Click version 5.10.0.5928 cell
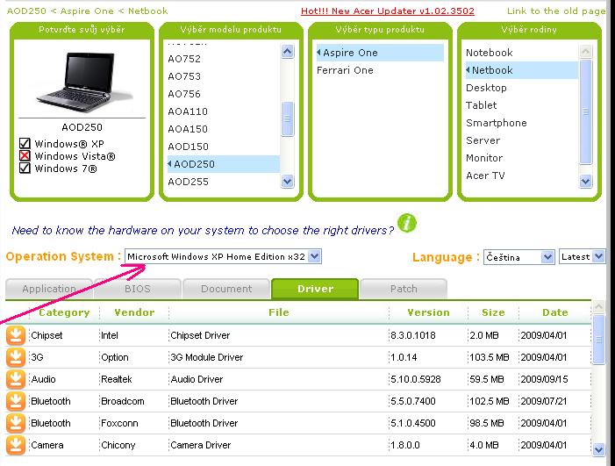 click(x=415, y=379)
